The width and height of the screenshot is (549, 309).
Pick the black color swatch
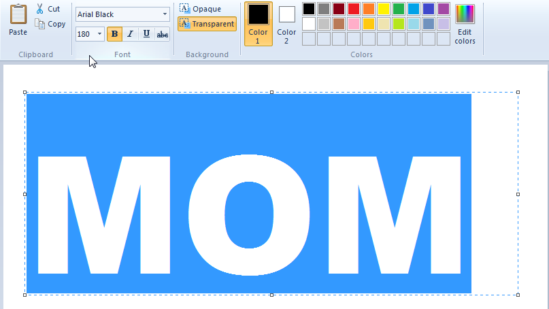tap(309, 9)
